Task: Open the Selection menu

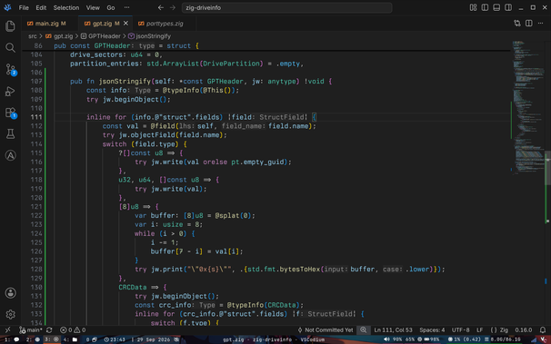Action: pos(66,7)
